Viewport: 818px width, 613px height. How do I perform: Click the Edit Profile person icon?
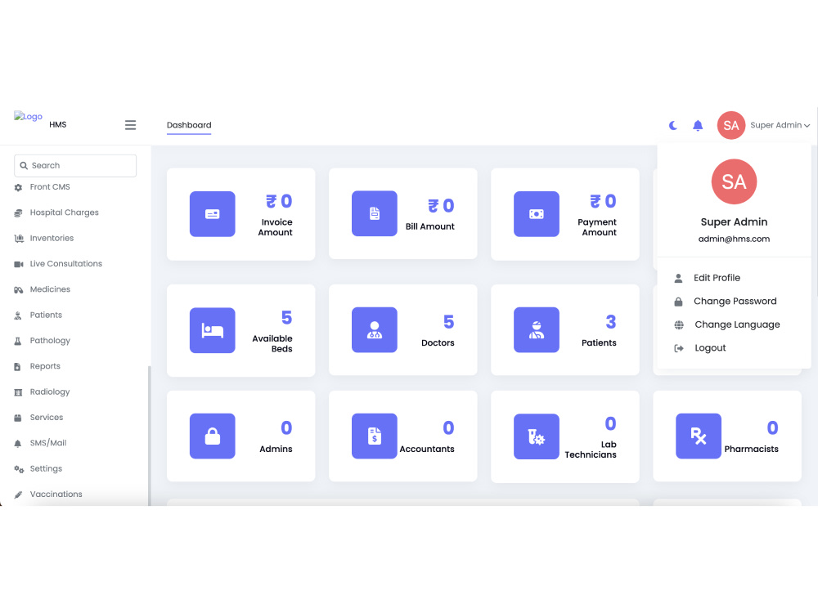[x=678, y=279]
